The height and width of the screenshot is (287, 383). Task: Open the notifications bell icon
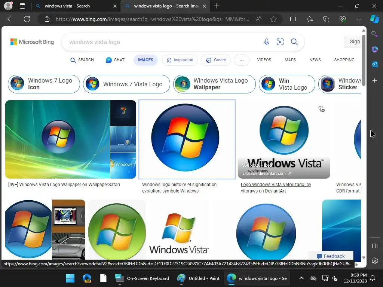click(373, 278)
